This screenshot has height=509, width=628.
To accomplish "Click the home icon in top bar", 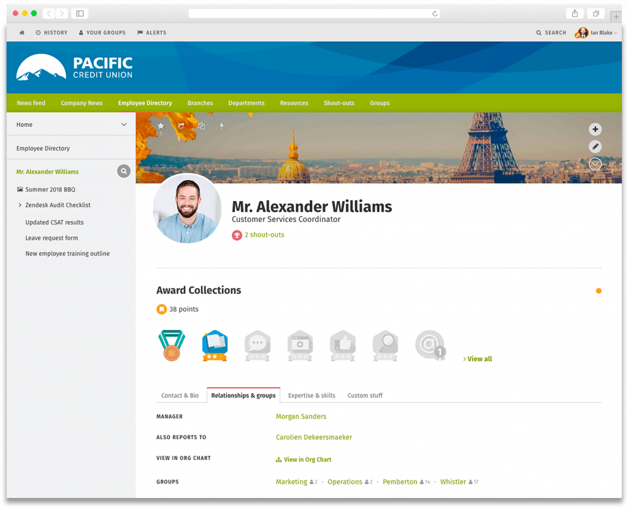I will tap(22, 33).
